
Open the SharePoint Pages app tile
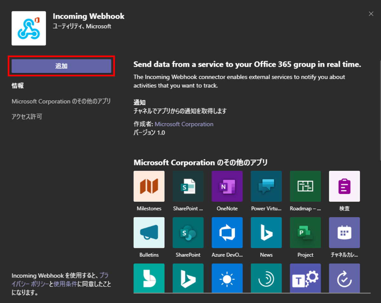coord(188,186)
